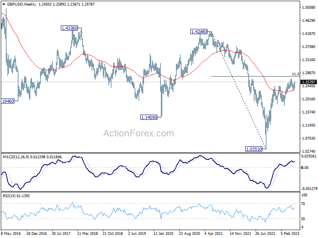
Task: Click the 26 Jun 2022 date label
Action: [265, 233]
